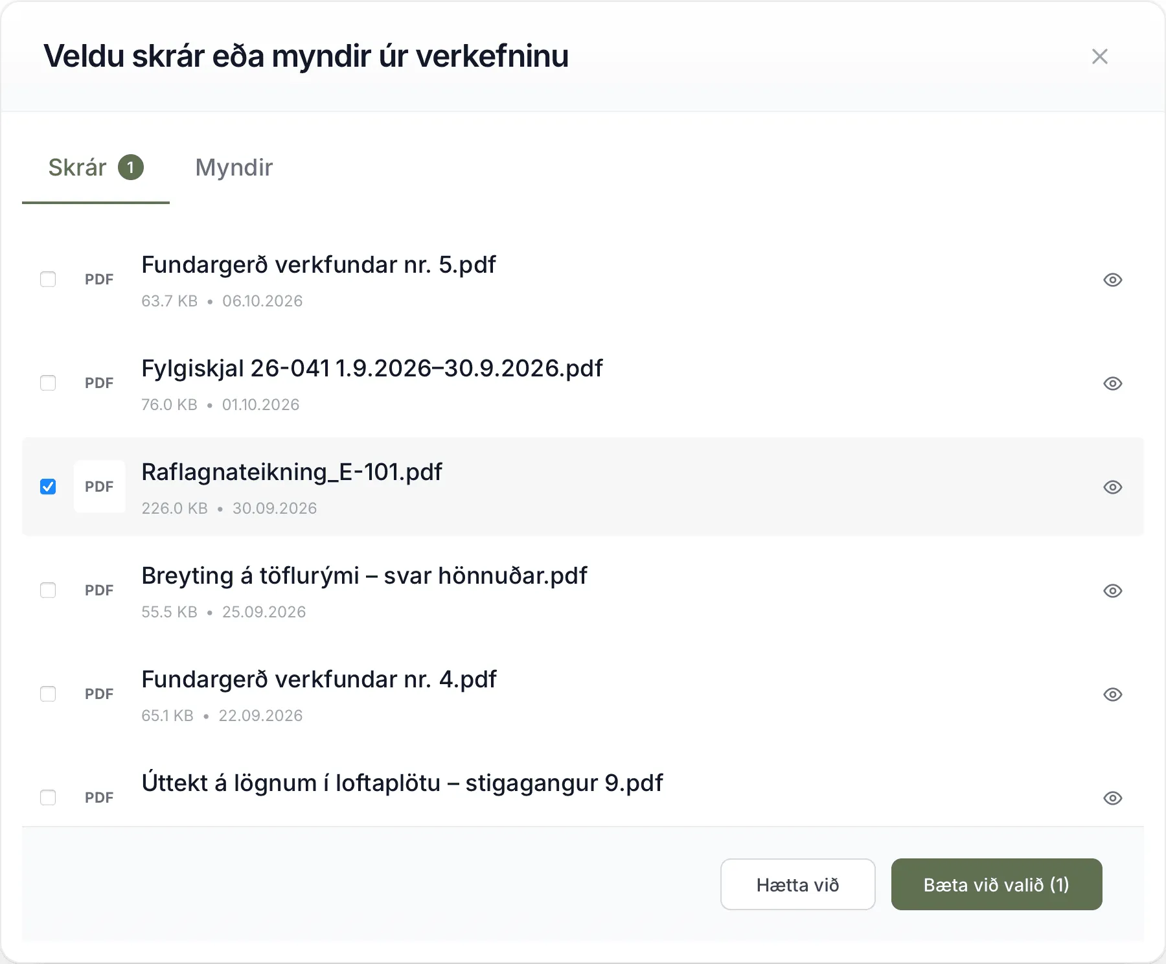Click the 65.1 KB • 22.09.2026 details
This screenshot has height=964, width=1166.
coord(222,716)
